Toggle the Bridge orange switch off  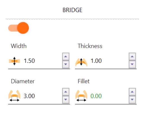pos(19,28)
